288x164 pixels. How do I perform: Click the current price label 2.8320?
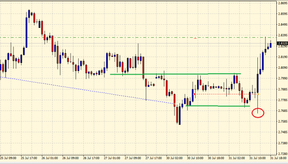(x=282, y=44)
